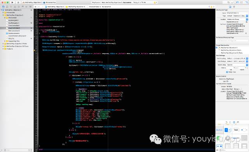Jump to next issue arrow beside warning icon
This screenshot has height=152, width=249.
[214, 7]
